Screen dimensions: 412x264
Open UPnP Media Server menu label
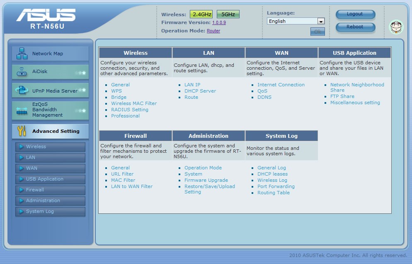(x=55, y=91)
